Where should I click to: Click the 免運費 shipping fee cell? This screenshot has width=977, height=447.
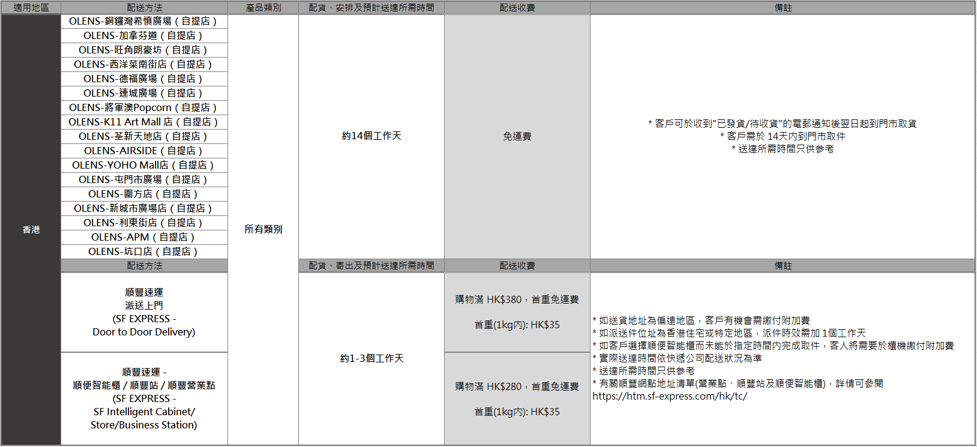[x=517, y=136]
